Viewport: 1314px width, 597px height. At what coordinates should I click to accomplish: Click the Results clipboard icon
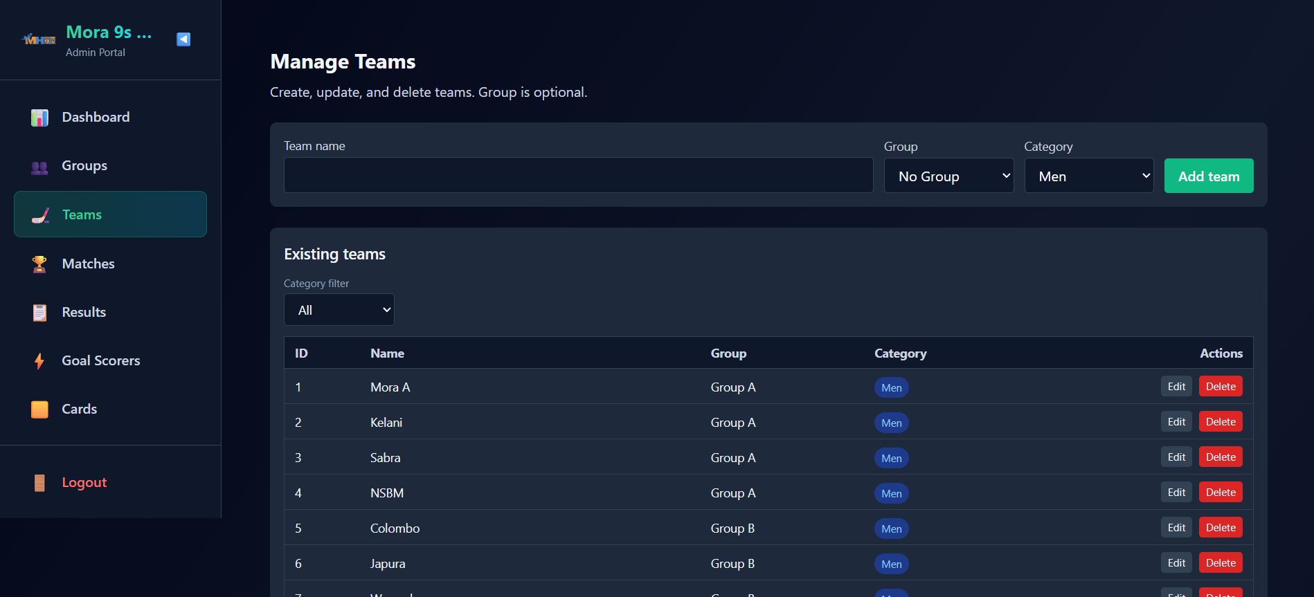(39, 313)
